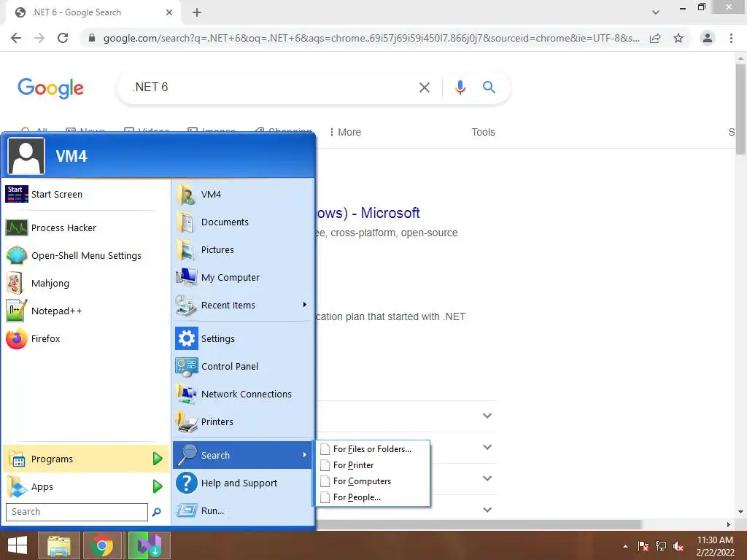
Task: Click in the start menu Search field
Action: tap(77, 512)
